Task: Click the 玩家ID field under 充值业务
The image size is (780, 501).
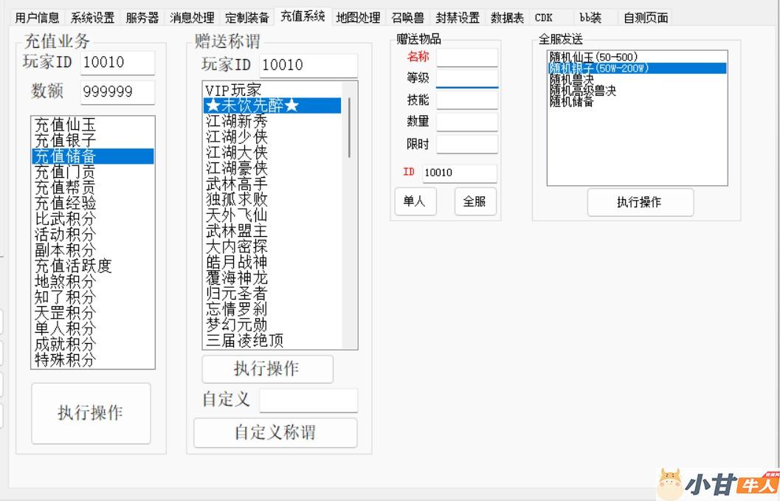Action: pyautogui.click(x=117, y=63)
